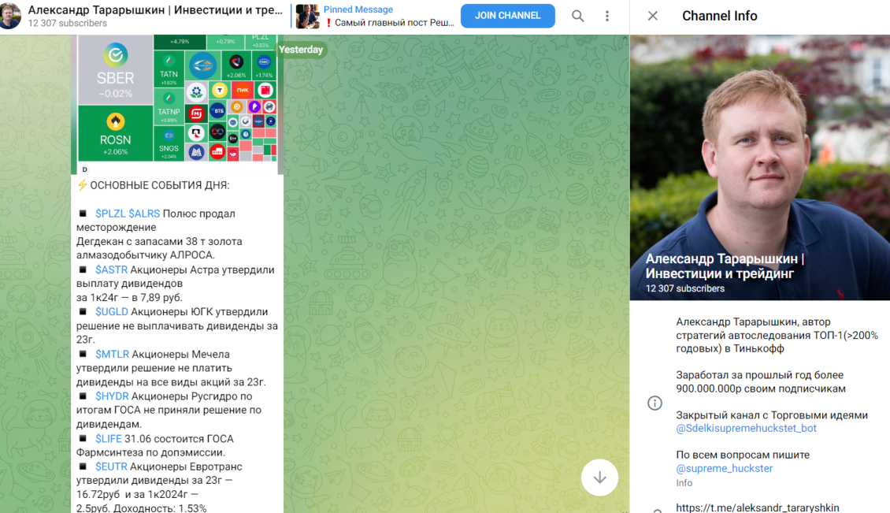Click the 'Channel Info' panel title
890x513 pixels.
click(x=719, y=16)
